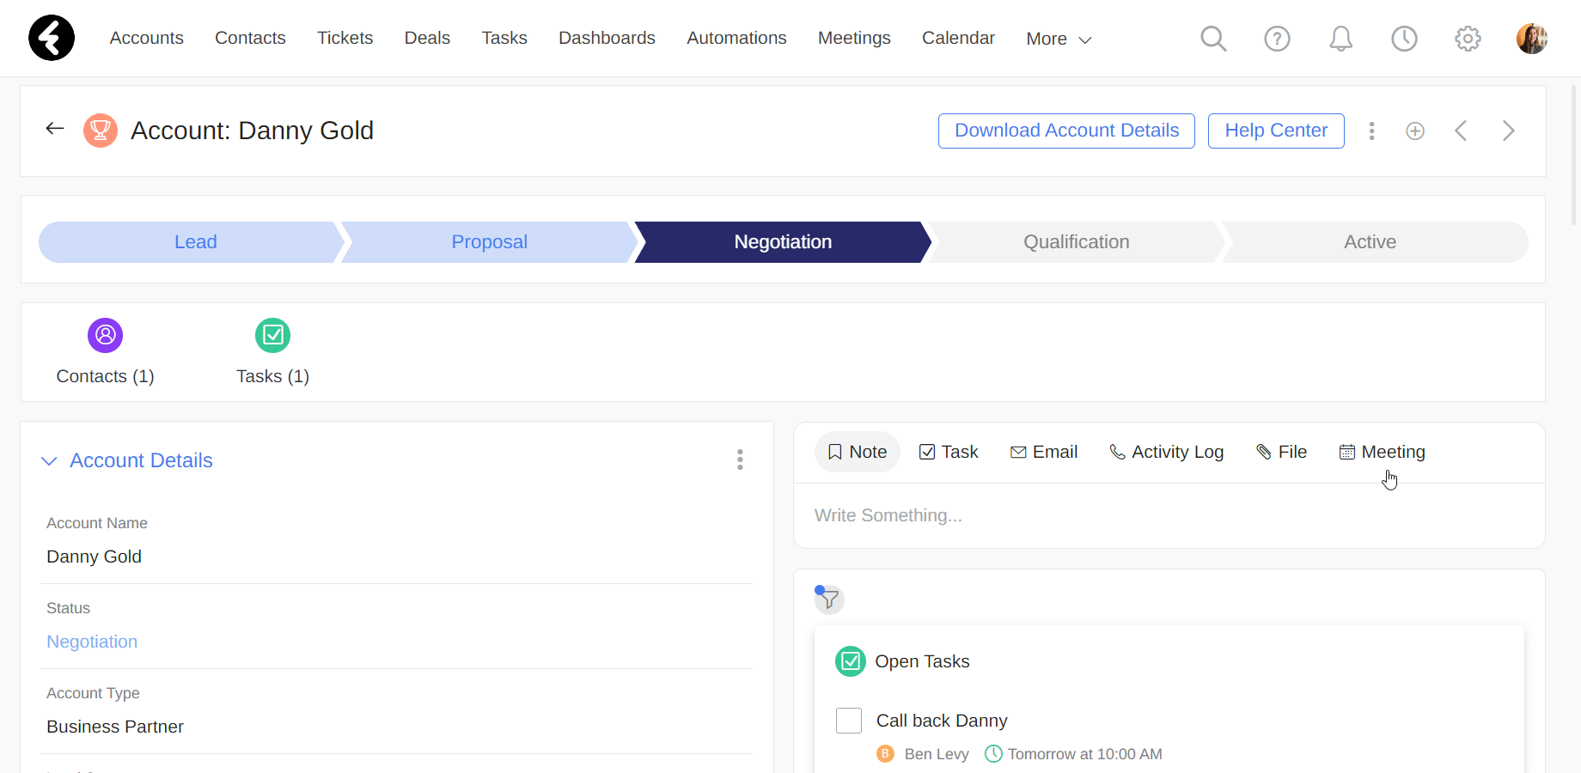1581x773 pixels.
Task: Click the Help Center button
Action: (x=1276, y=131)
